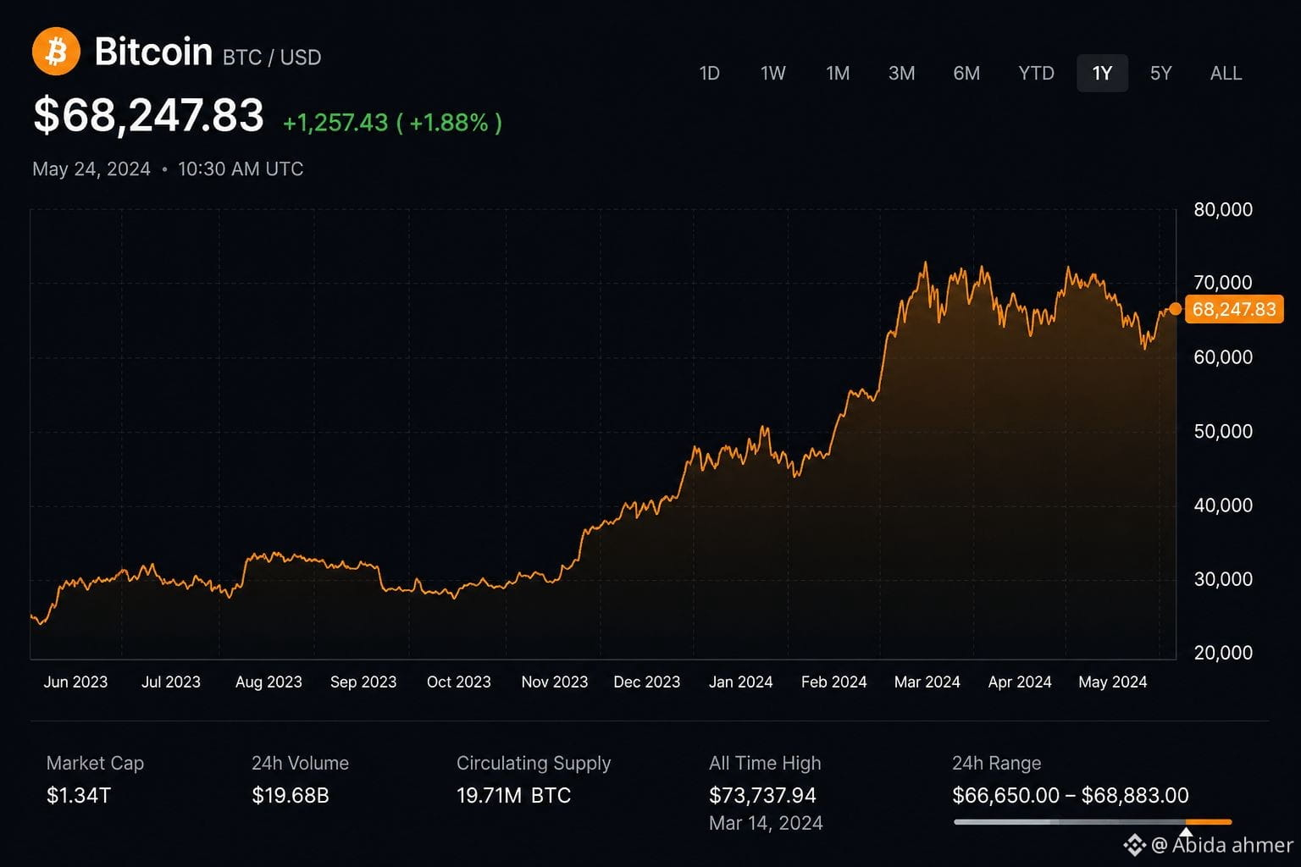
Task: Click the Jan 2024 x-axis label
Action: tap(741, 682)
